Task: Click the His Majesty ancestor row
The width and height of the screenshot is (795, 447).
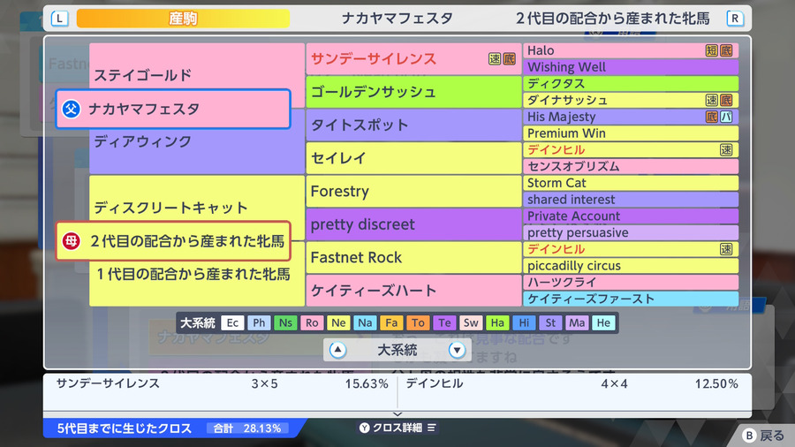Action: 631,117
